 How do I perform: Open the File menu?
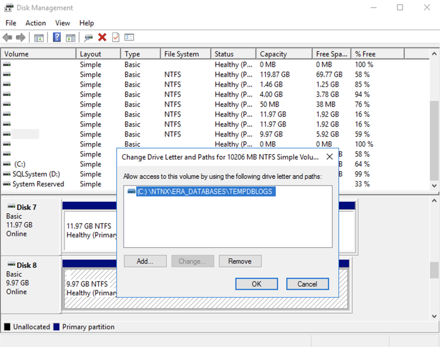11,23
